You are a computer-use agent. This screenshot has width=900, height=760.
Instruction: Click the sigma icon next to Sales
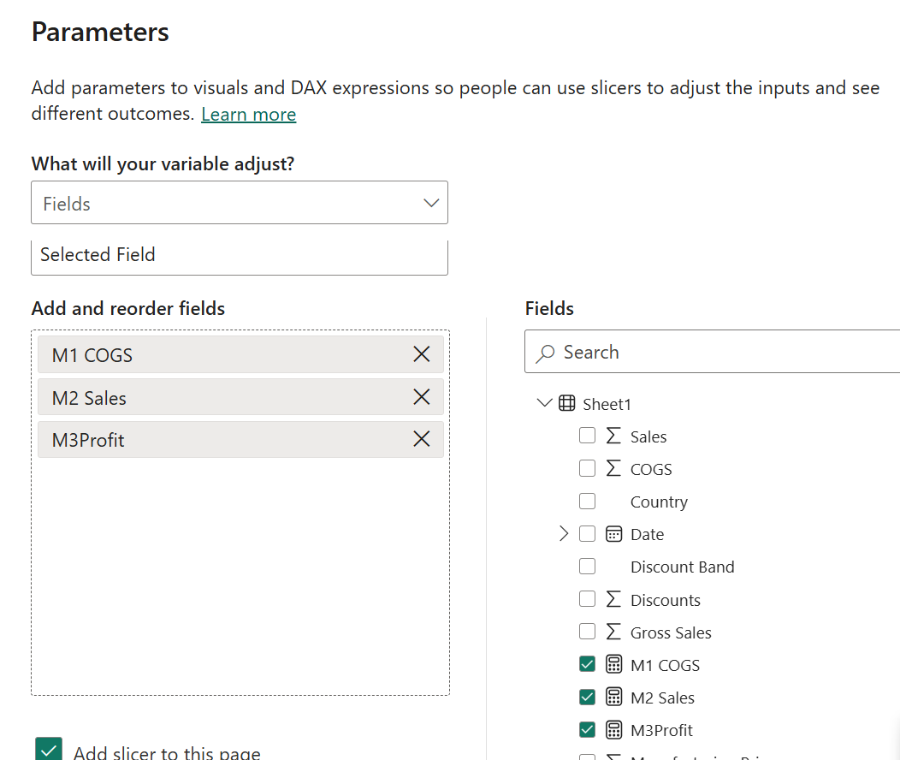[x=613, y=436]
